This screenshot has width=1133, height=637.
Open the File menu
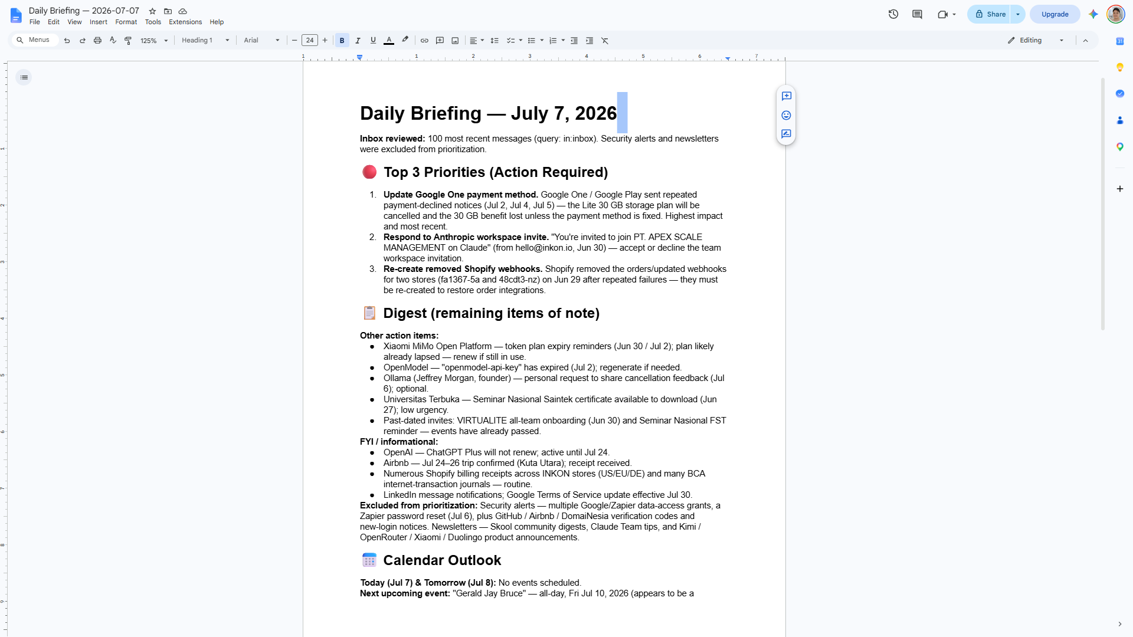[x=35, y=22]
